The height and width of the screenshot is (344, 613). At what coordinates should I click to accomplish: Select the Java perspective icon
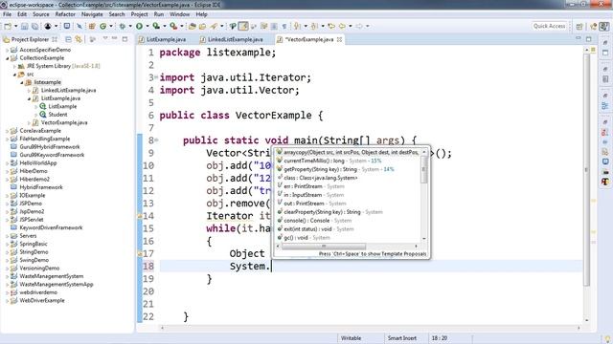coord(604,26)
